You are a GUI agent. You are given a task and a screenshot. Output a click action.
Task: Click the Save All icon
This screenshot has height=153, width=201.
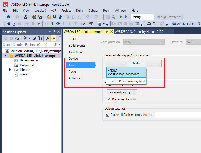60,17
